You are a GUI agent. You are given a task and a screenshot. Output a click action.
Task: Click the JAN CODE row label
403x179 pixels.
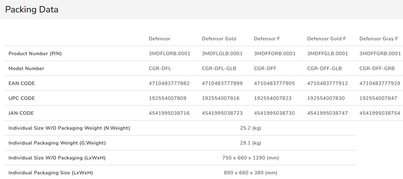click(x=21, y=113)
